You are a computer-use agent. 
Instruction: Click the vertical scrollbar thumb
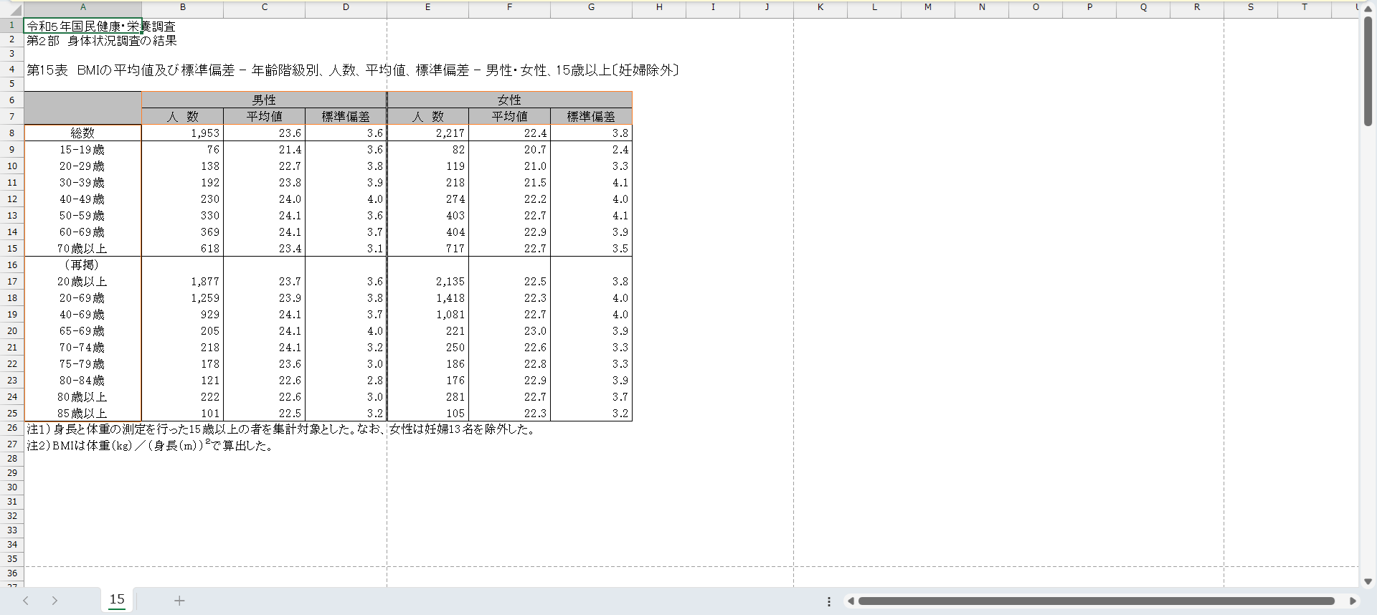click(x=1368, y=72)
